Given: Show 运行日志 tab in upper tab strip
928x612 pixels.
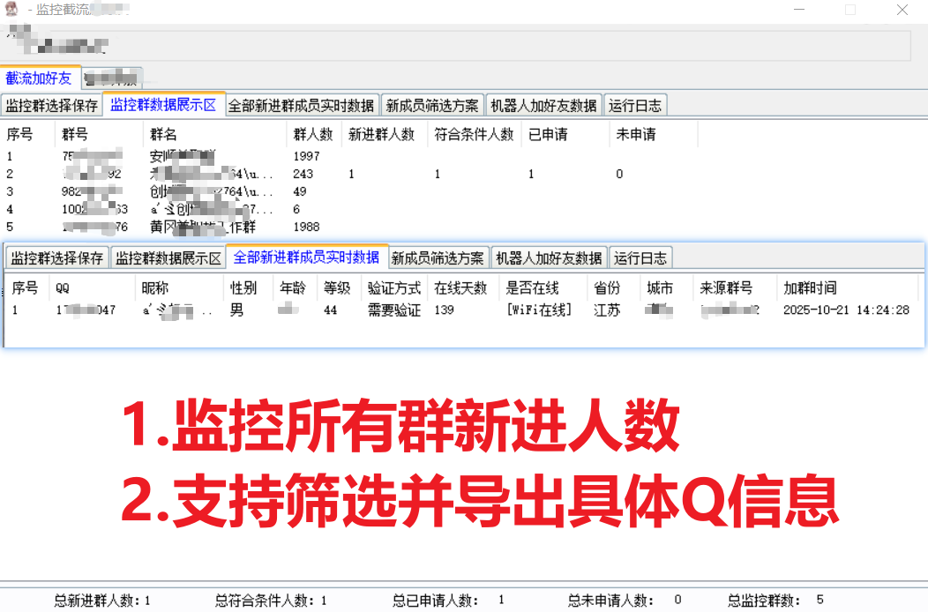Looking at the screenshot, I should tap(635, 106).
